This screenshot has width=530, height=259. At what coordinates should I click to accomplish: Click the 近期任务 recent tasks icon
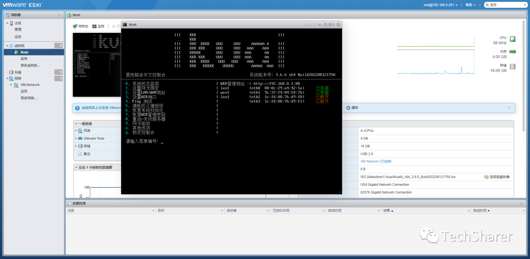click(69, 203)
